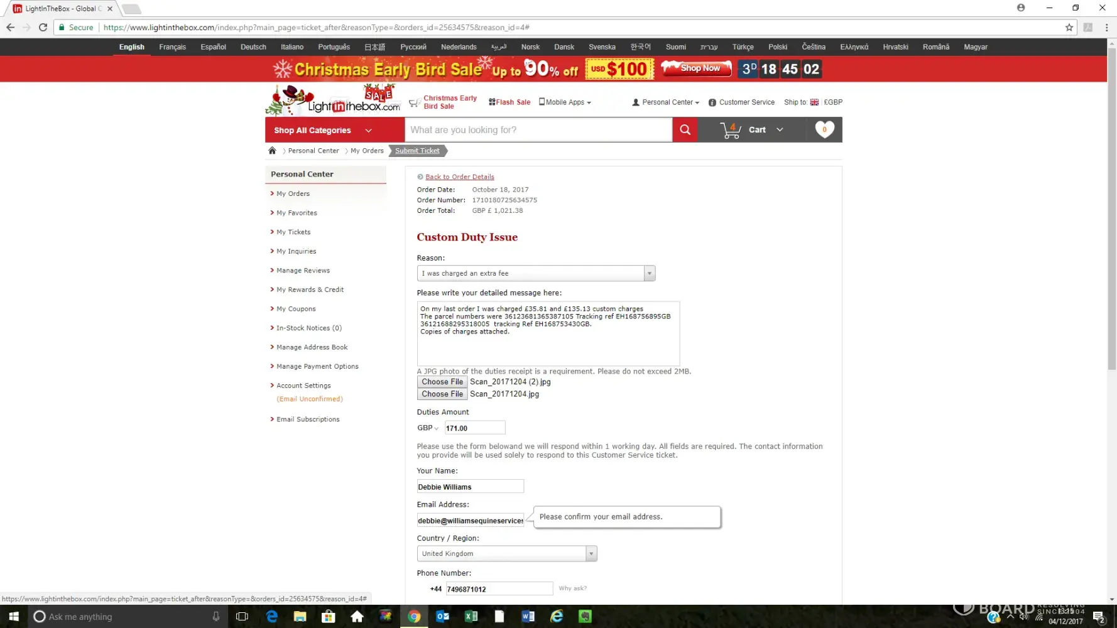Expand the Mobile Apps dropdown

pyautogui.click(x=565, y=102)
